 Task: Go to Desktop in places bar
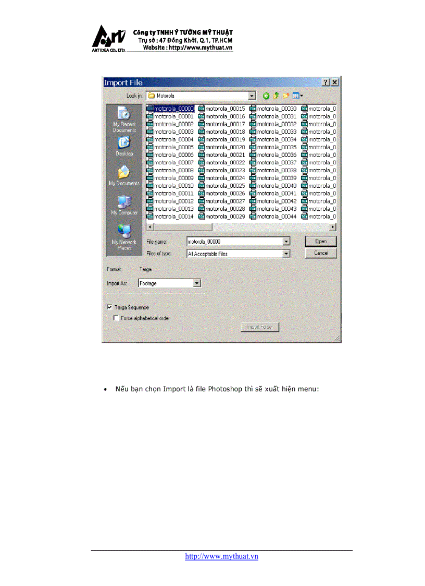[124, 146]
